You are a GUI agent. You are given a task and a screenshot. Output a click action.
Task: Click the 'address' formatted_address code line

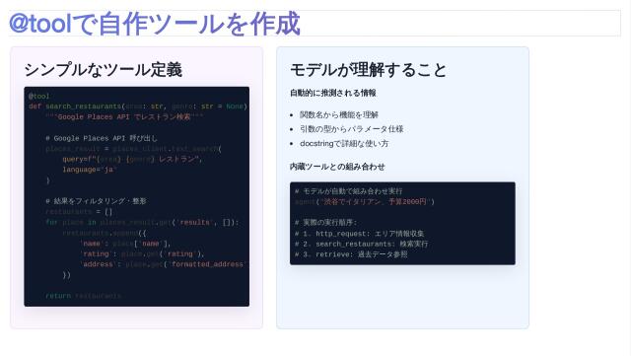point(163,264)
